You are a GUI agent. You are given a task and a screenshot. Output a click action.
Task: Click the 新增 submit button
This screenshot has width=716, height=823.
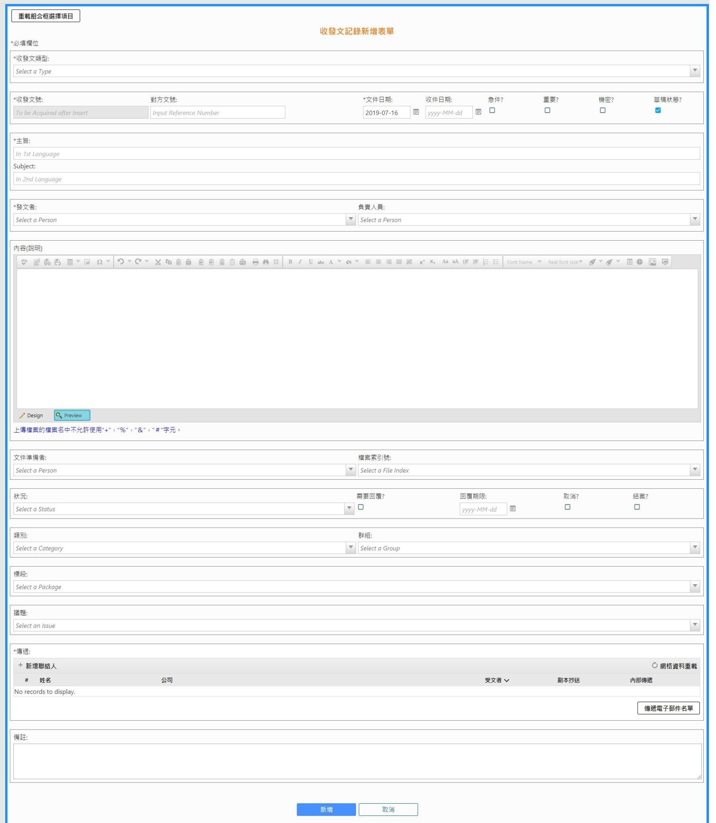click(326, 810)
